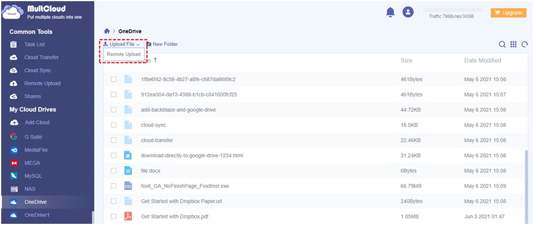The width and height of the screenshot is (534, 225).
Task: Click the MediaFire icon
Action: (14, 150)
